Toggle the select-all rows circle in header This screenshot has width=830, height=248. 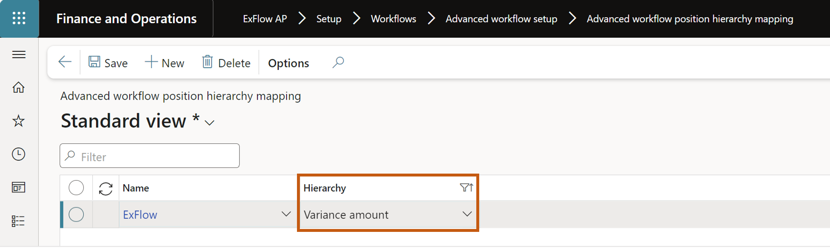point(76,188)
